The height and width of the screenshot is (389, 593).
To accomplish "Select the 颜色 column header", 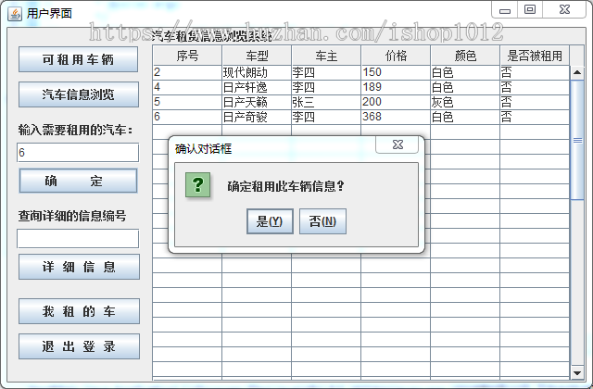I will [x=465, y=56].
